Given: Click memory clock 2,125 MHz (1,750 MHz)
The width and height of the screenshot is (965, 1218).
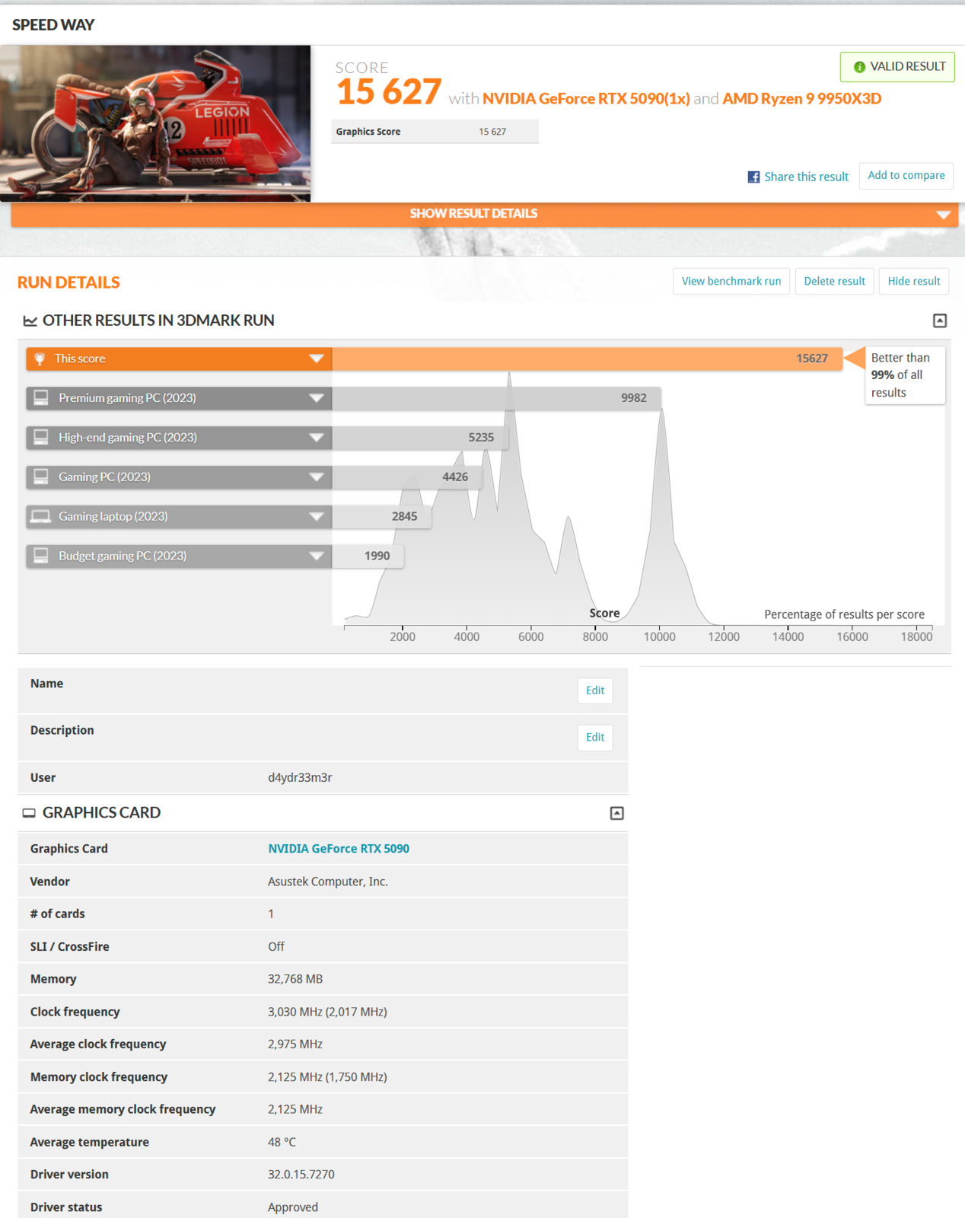Looking at the screenshot, I should 327,1076.
